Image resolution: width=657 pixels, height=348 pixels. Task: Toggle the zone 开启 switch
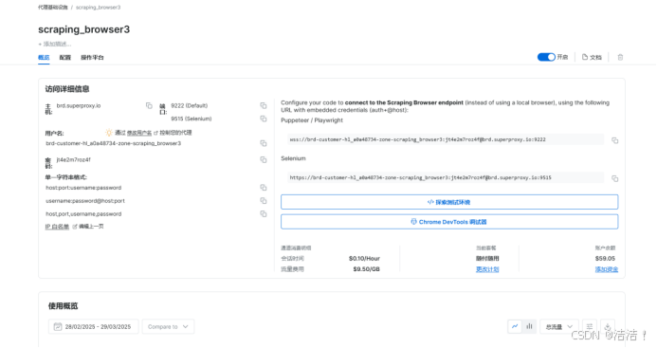point(546,57)
